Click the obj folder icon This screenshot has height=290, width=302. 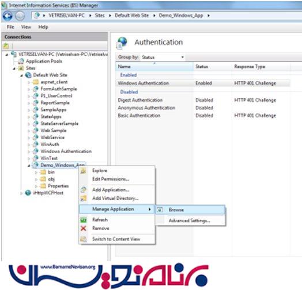(43, 179)
